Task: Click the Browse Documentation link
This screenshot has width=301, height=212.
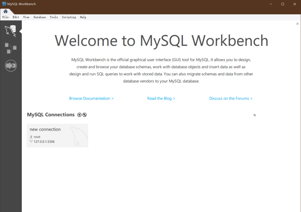Action: tap(91, 98)
